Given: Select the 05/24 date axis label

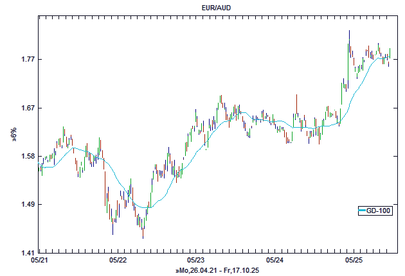Looking at the screenshot, I should click(274, 261).
